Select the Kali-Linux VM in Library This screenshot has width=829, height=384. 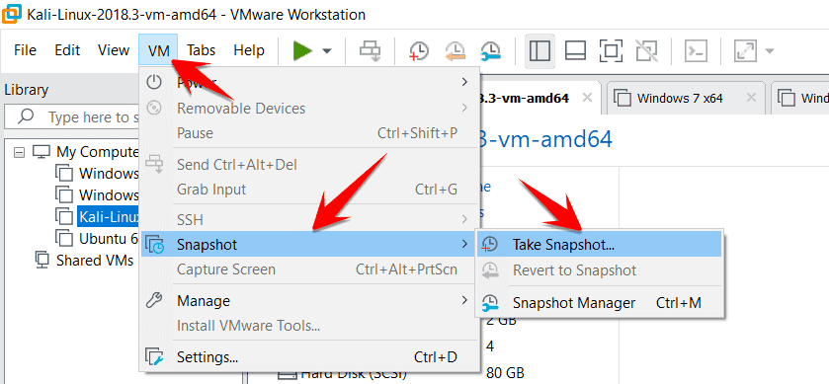(109, 216)
